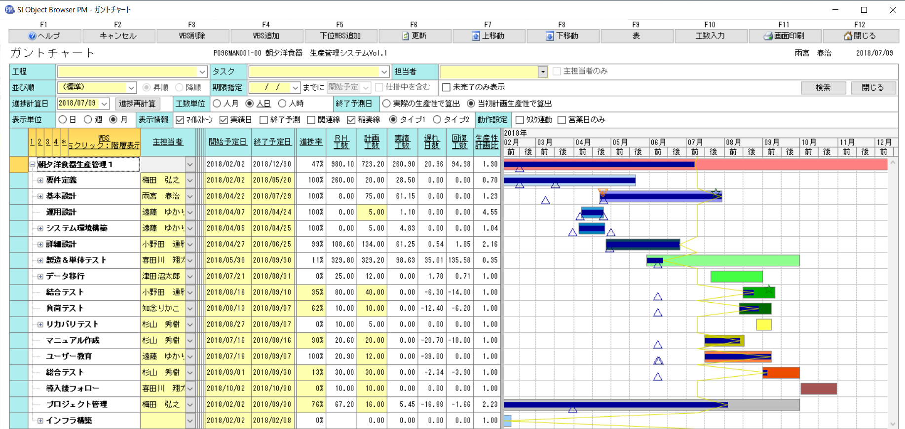Expand the インフラ構築 tree node
Image resolution: width=905 pixels, height=429 pixels.
click(x=40, y=421)
